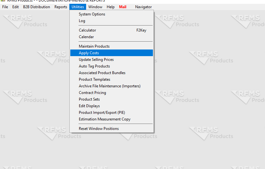Select System Options from Utilities
The height and width of the screenshot is (169, 265).
pyautogui.click(x=111, y=14)
